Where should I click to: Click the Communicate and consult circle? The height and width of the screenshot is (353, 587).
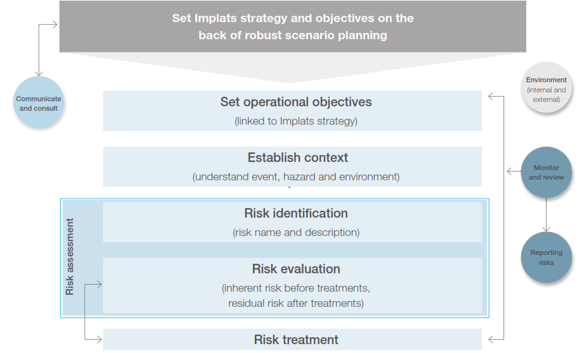click(39, 102)
